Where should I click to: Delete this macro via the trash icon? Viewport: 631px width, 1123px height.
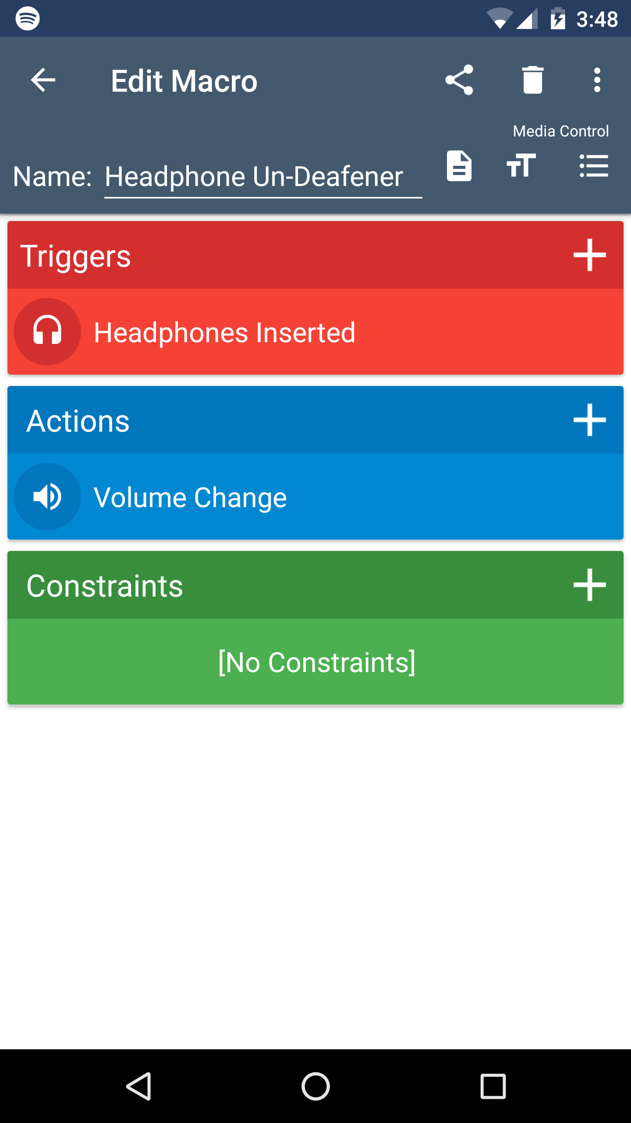[533, 80]
